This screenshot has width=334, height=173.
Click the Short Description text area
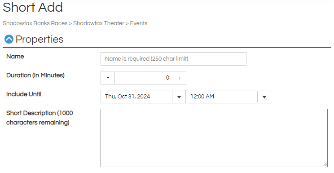(x=214, y=138)
